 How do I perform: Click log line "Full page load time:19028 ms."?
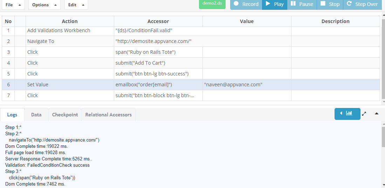36,152
